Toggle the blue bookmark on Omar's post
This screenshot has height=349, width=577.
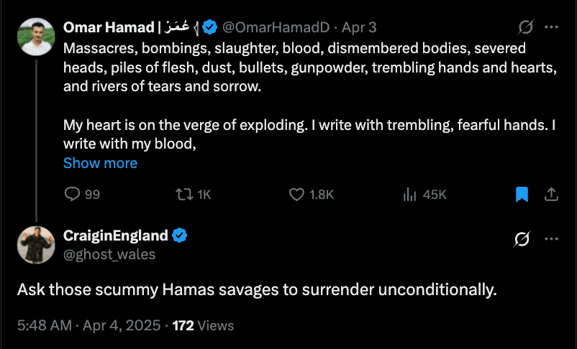pyautogui.click(x=522, y=195)
